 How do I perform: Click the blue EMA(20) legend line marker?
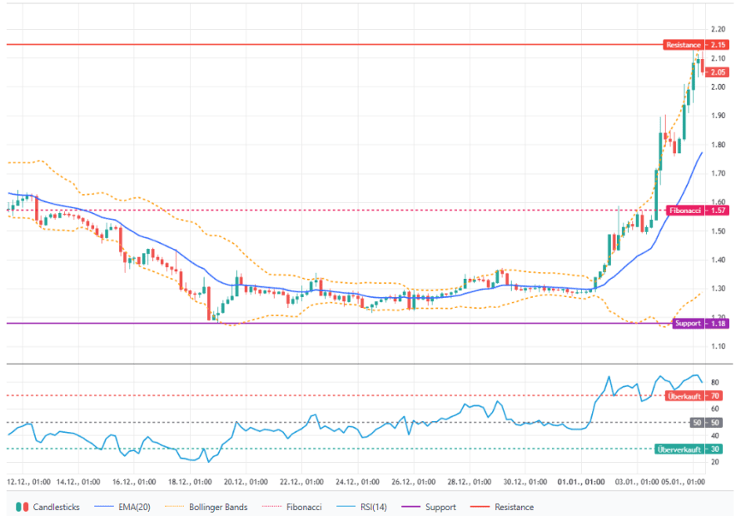(102, 507)
